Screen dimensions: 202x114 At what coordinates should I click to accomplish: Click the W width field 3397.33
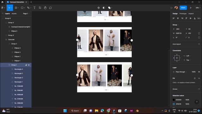pos(179,33)
